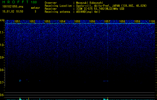
Task: Click the 1056 time marker
Action: click(x=92, y=21)
